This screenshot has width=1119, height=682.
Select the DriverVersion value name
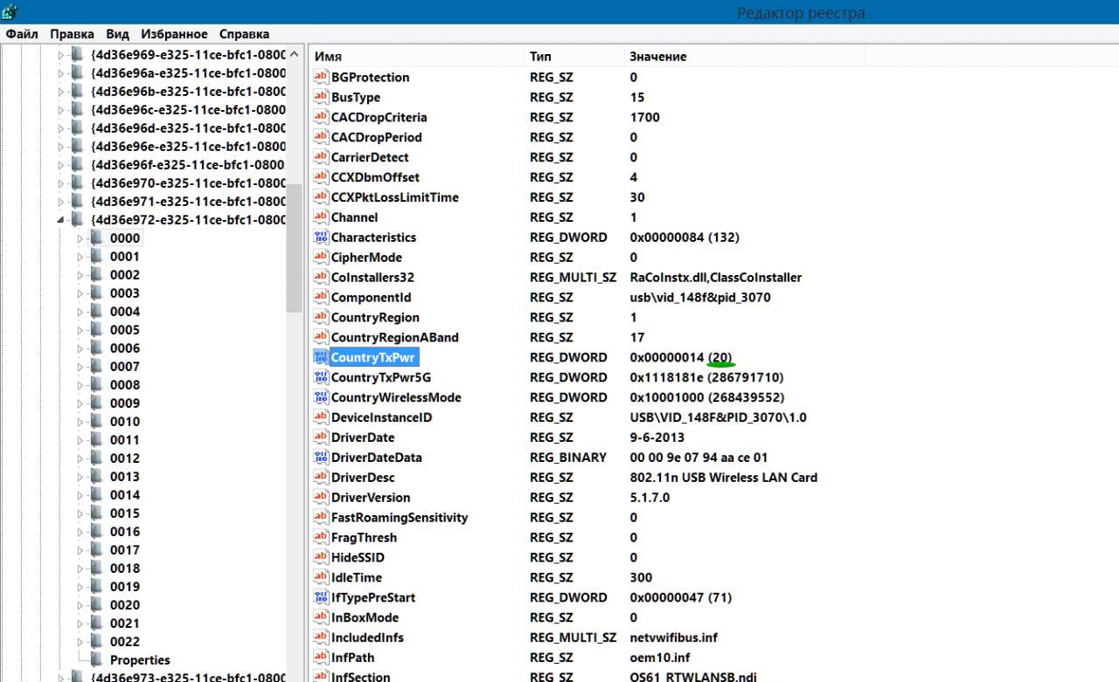pyautogui.click(x=369, y=498)
